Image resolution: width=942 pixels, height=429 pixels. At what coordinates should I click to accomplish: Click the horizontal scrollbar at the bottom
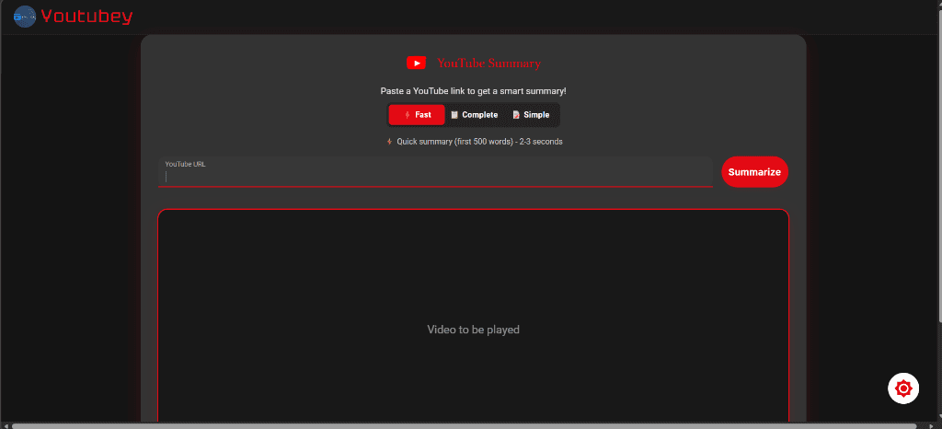(x=464, y=426)
